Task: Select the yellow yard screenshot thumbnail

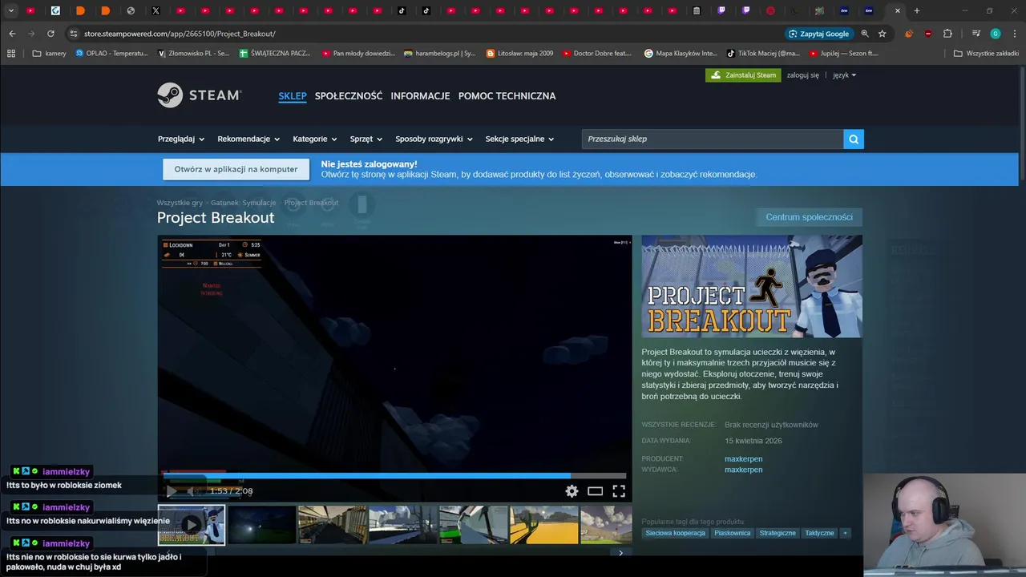Action: coord(544,525)
